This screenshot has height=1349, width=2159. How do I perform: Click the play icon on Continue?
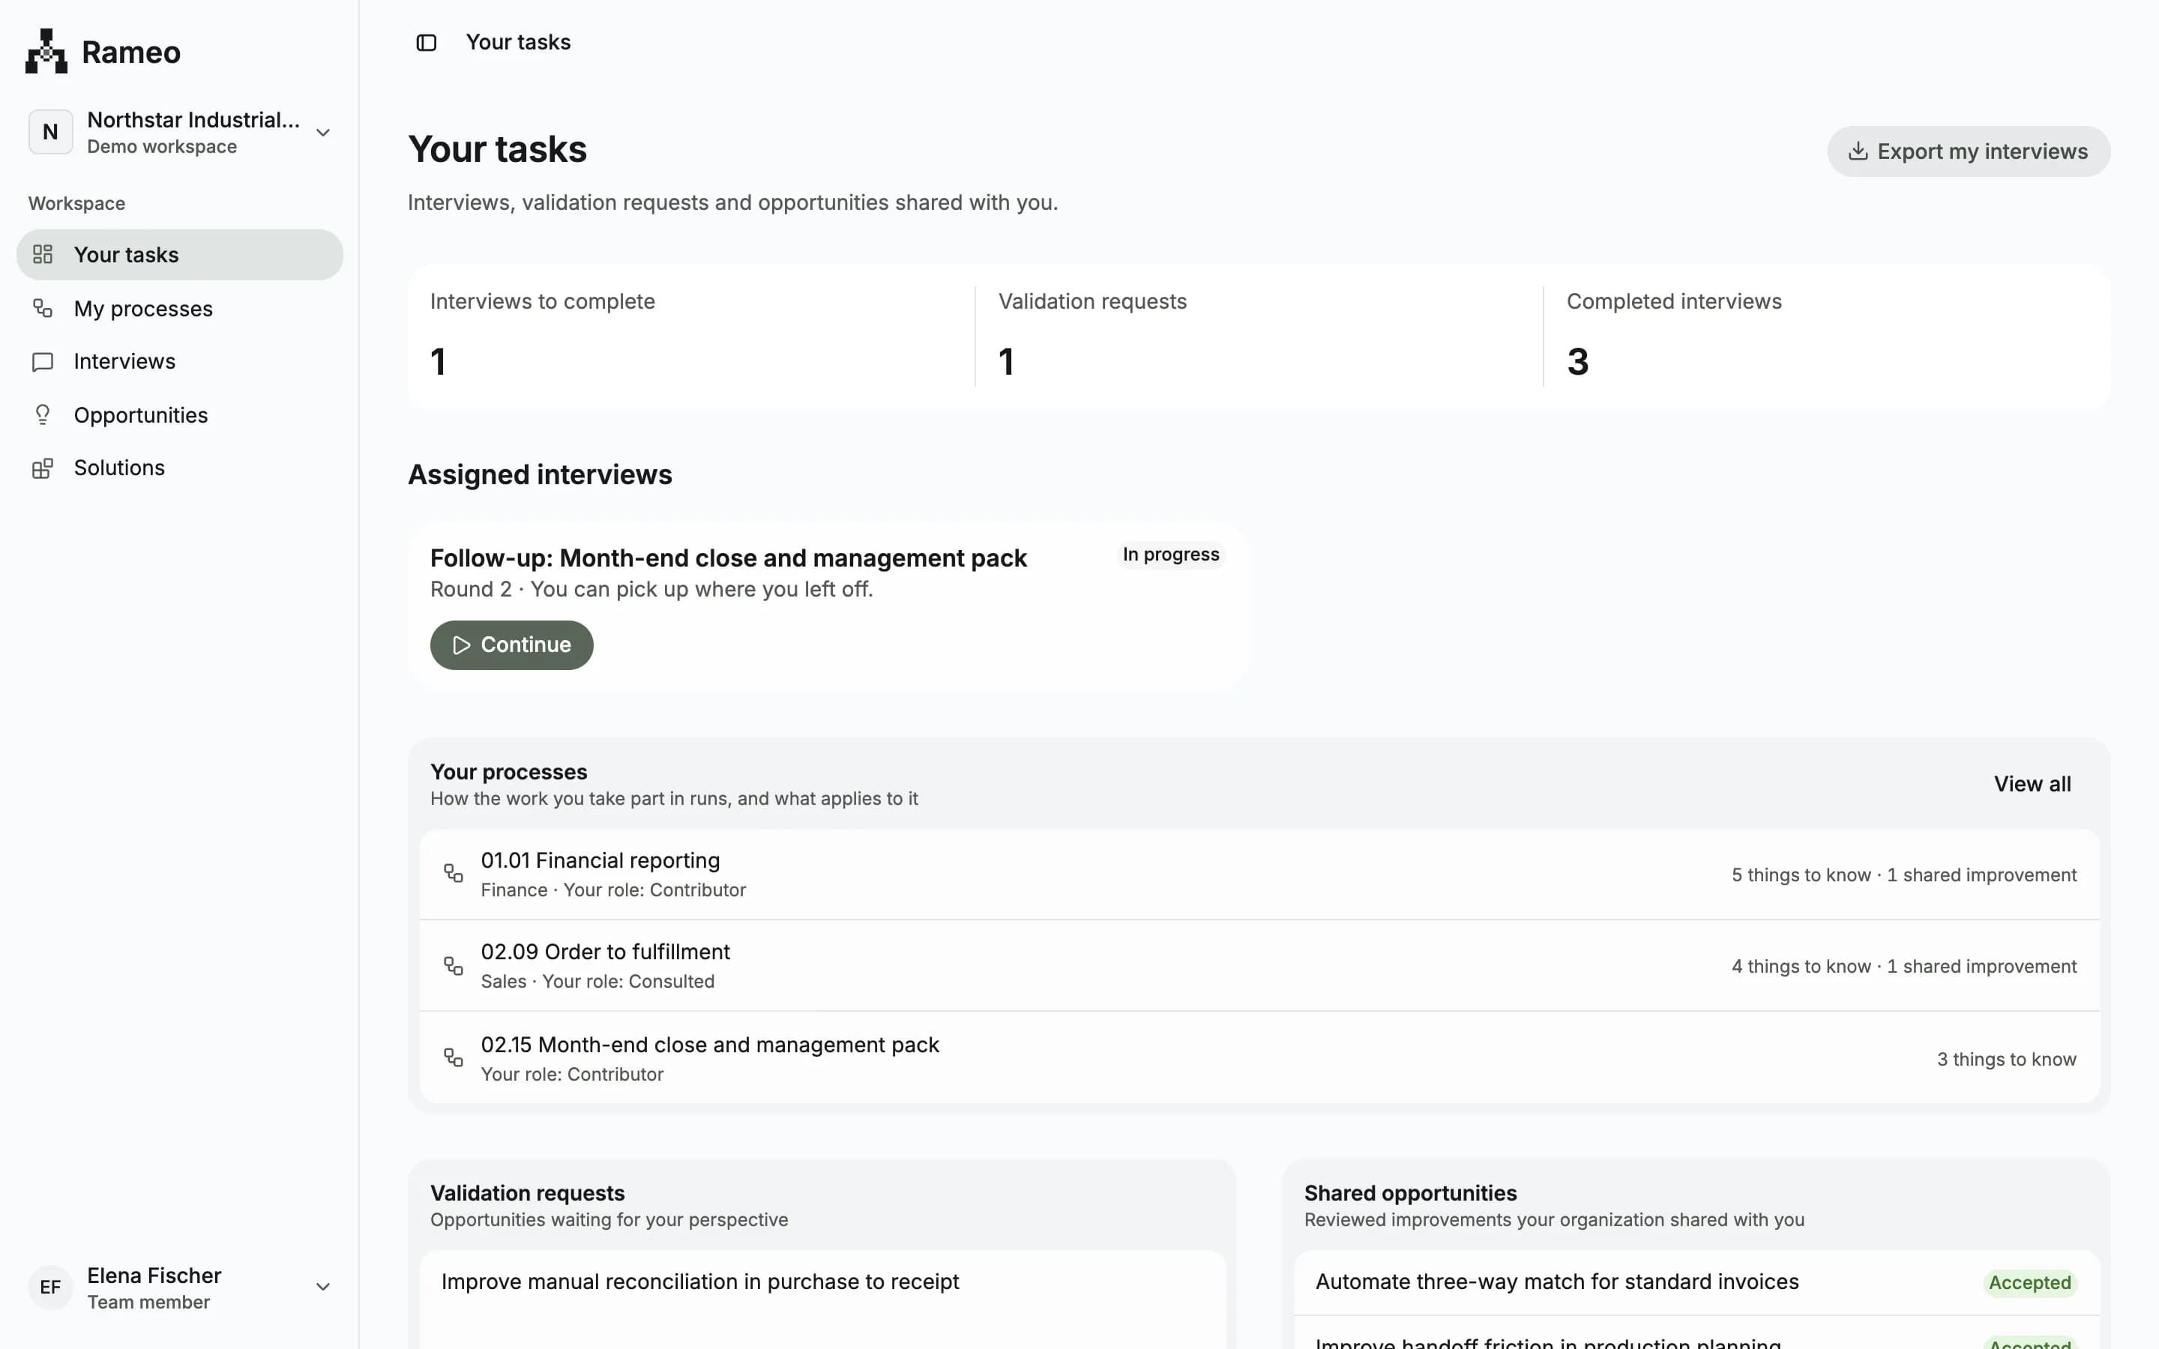(461, 645)
